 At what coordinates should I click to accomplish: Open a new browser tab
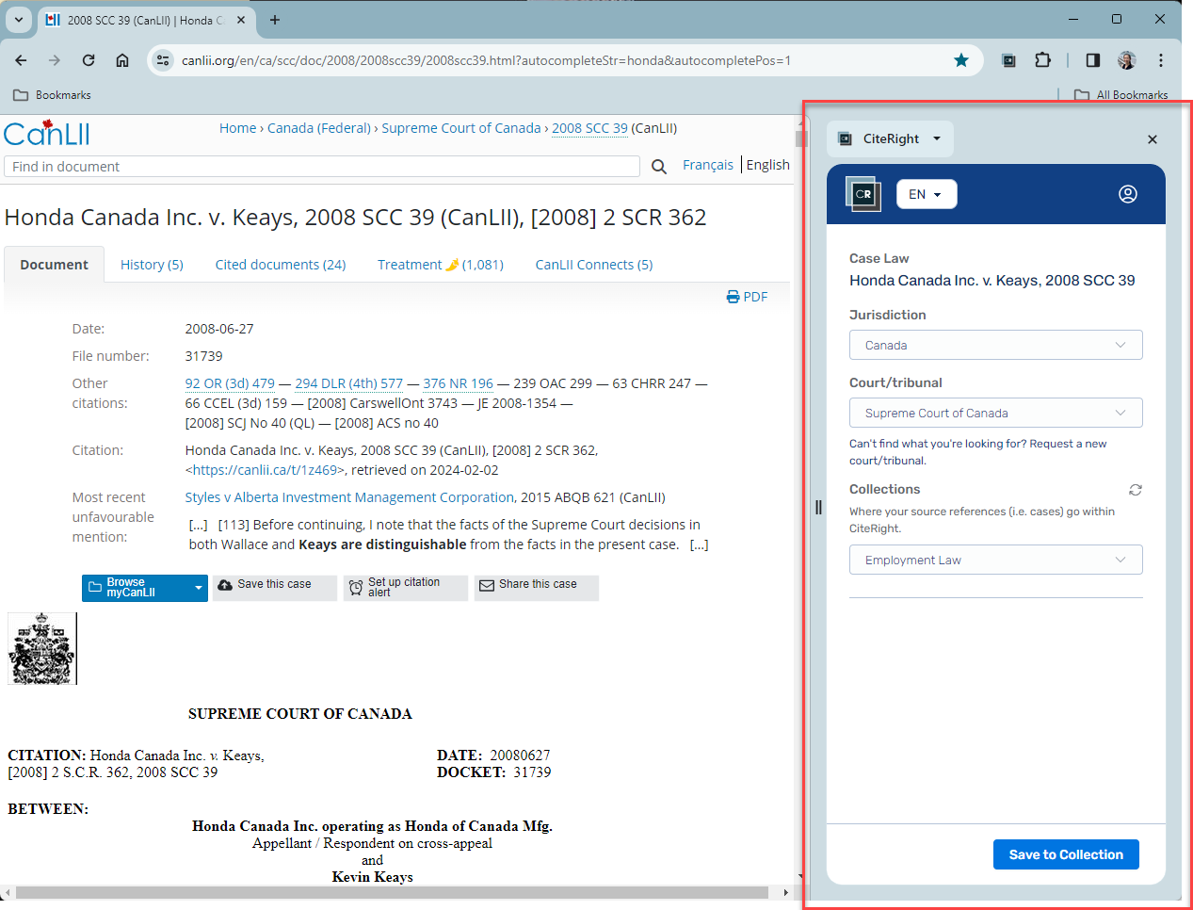[x=275, y=20]
